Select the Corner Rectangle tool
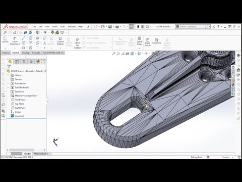242x182 pixels. coord(24,43)
